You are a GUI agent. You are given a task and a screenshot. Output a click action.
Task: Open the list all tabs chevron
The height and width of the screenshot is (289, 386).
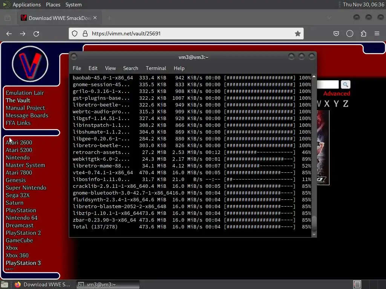click(329, 18)
